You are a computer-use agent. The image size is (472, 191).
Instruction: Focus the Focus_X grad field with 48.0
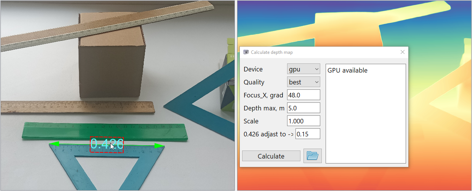point(303,95)
